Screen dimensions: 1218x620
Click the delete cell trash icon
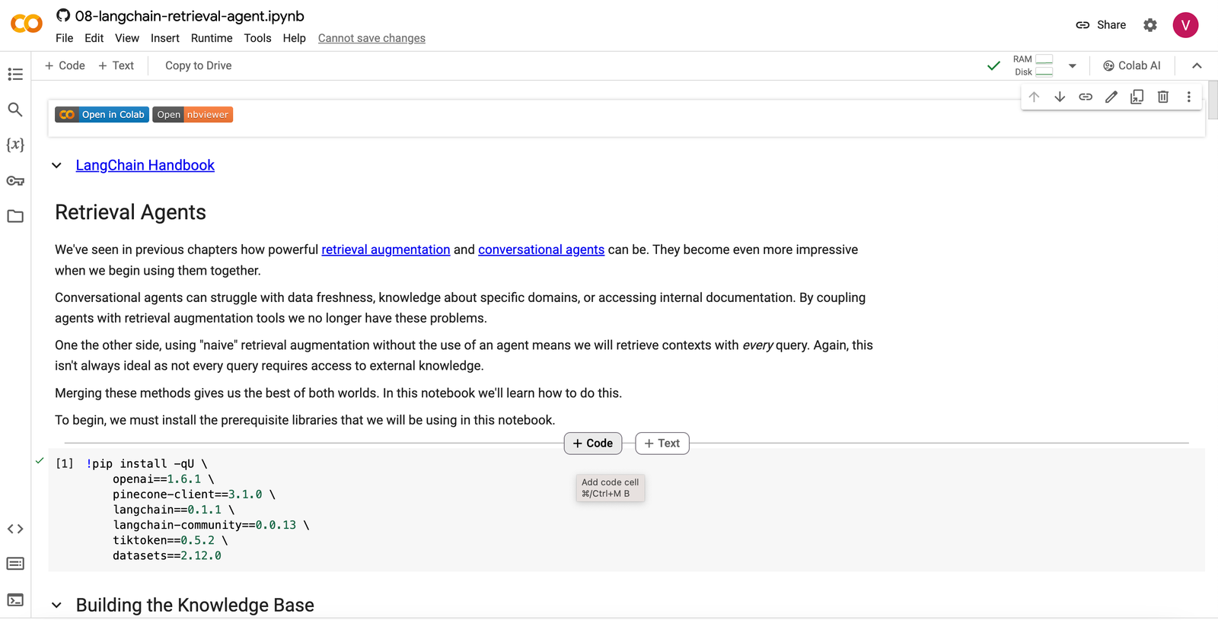1163,97
